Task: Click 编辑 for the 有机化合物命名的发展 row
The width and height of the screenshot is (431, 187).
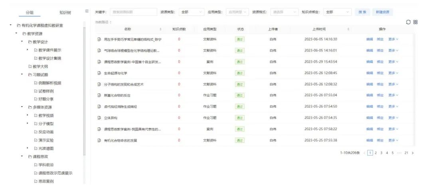Action: (370, 140)
